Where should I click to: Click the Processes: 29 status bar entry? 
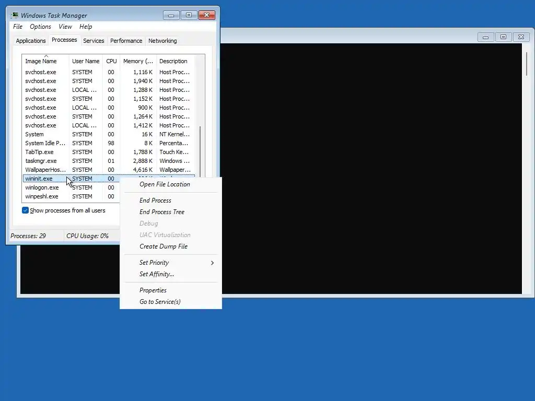28,236
